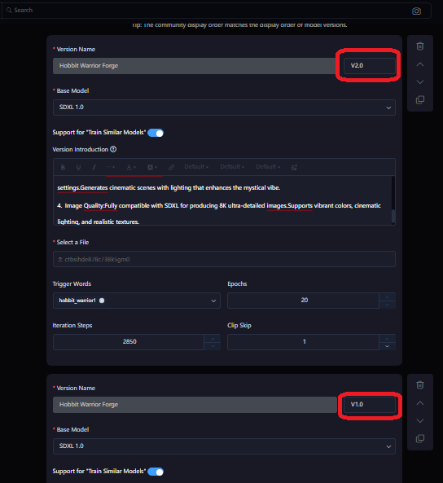Viewport: 443px width, 483px height.
Task: Click the V2.0 version number field
Action: pos(370,66)
